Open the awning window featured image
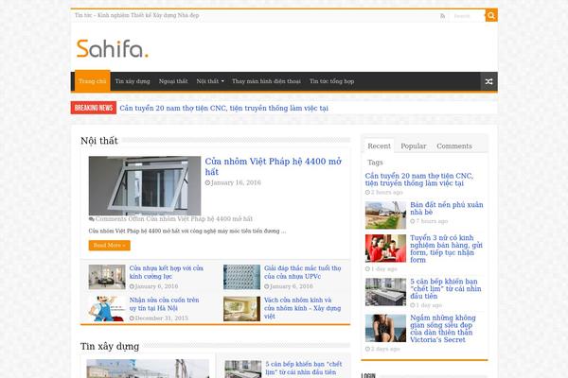Image resolution: width=568 pixels, height=378 pixels. 145,185
